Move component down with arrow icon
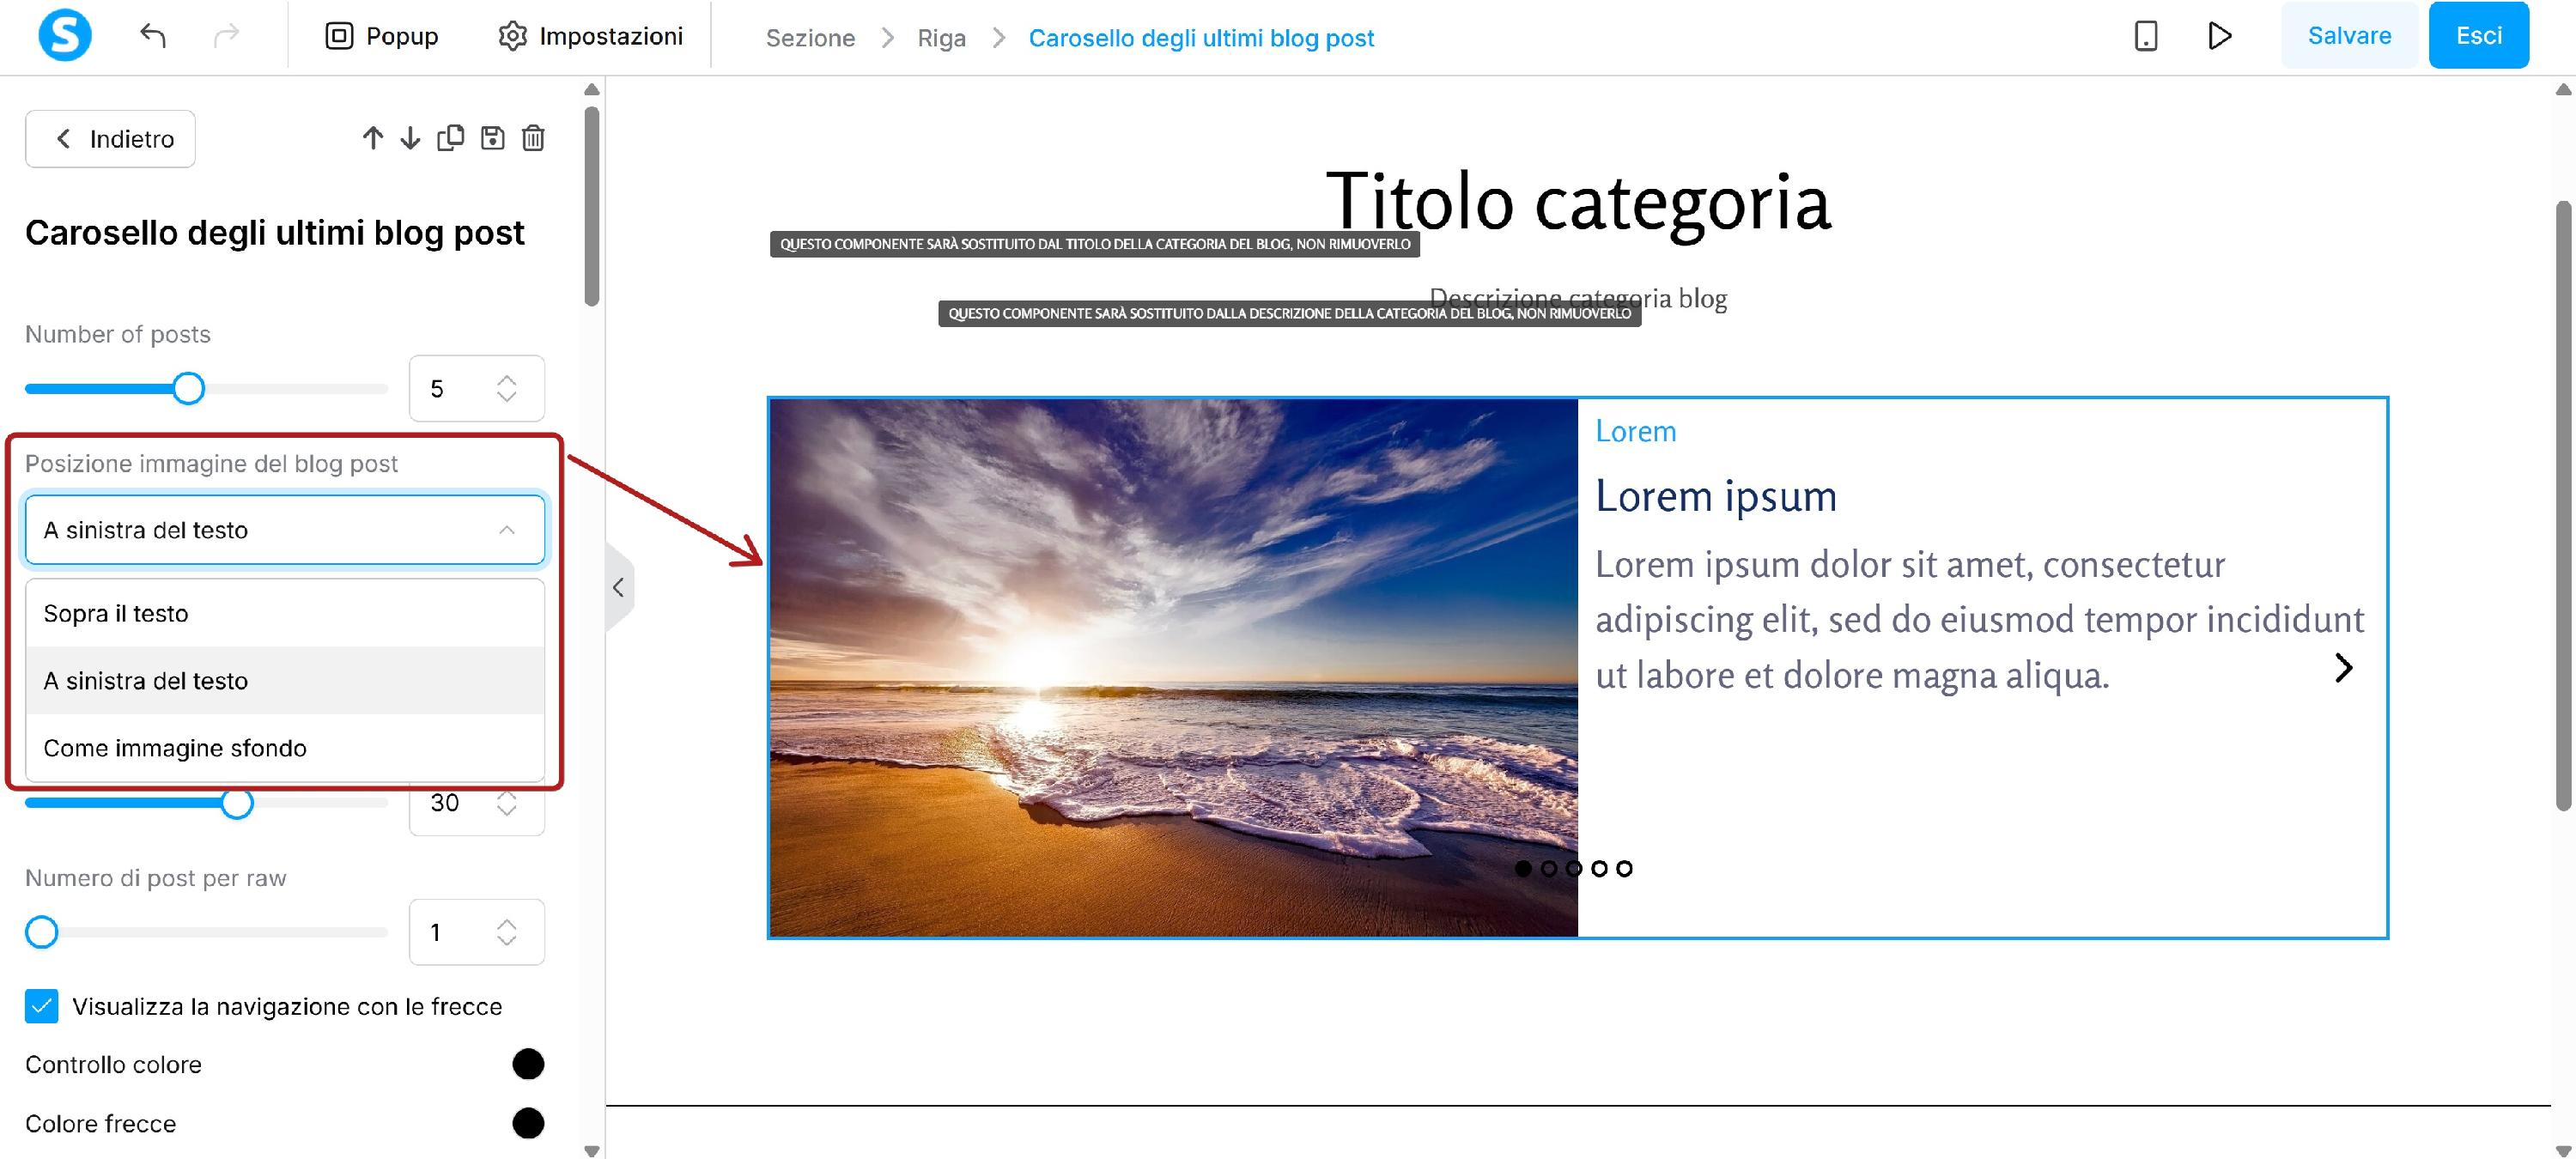 (x=410, y=138)
